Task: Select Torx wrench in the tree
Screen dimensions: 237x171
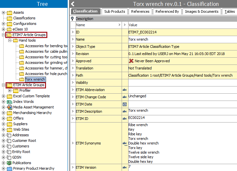Action: click(35, 79)
